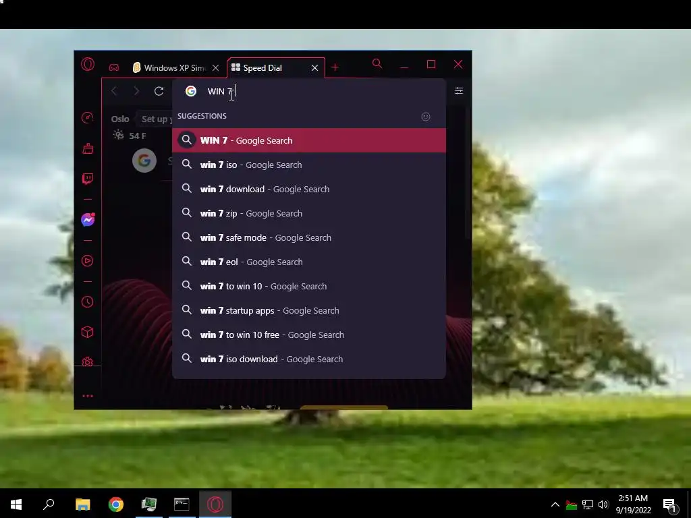Click the Google logo on Speed Dial search
This screenshot has height=518, width=691.
click(x=144, y=161)
